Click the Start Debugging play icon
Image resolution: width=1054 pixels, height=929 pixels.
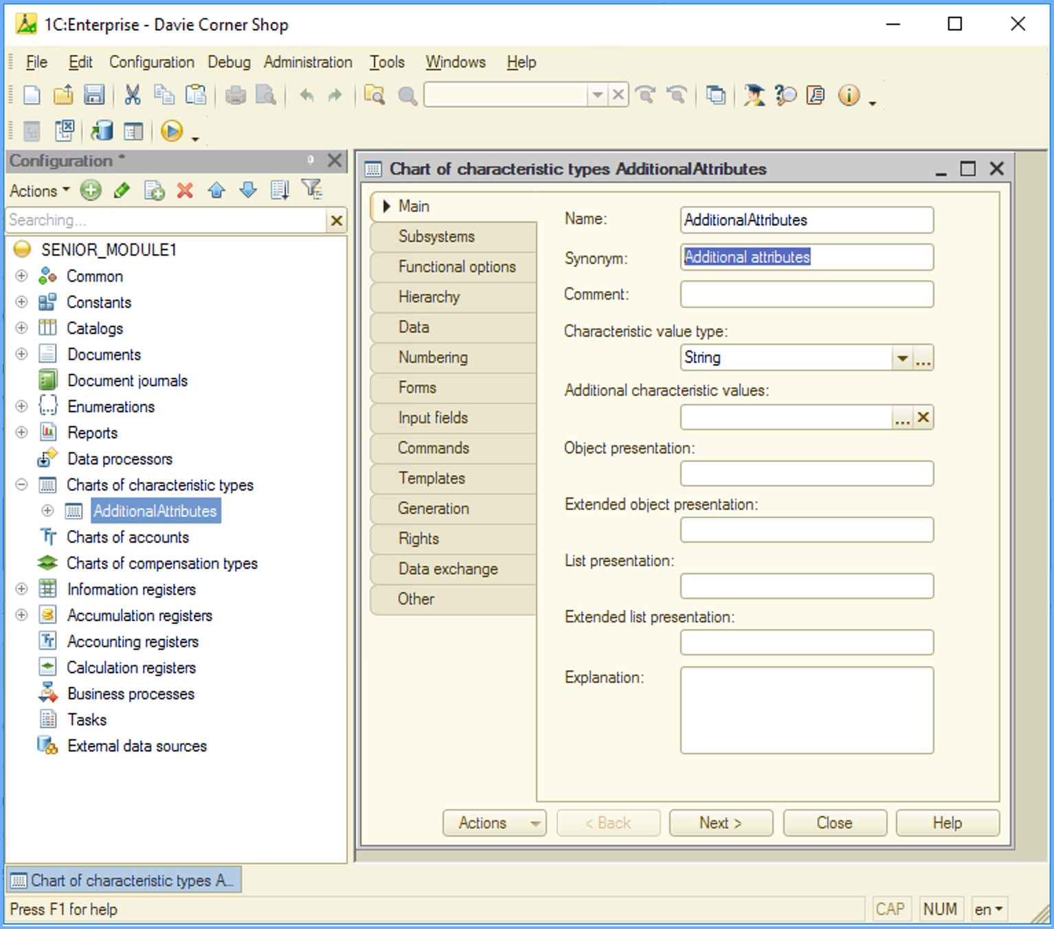[172, 131]
